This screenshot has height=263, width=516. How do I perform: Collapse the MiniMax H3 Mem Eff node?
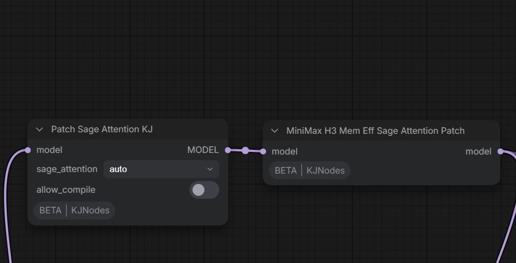point(274,131)
